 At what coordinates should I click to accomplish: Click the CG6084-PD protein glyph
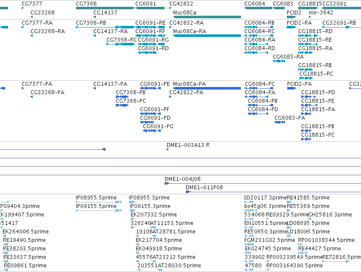[258, 114]
